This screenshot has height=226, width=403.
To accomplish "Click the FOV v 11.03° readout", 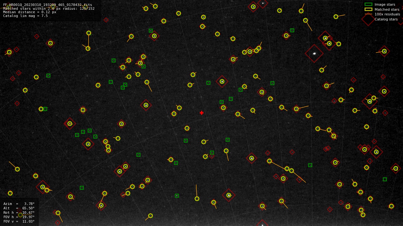I will click(x=19, y=221).
